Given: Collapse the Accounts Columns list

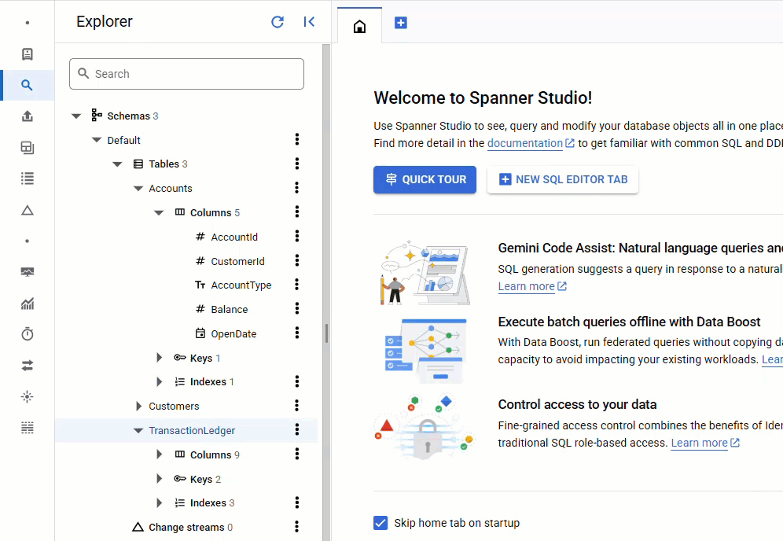Looking at the screenshot, I should (159, 213).
